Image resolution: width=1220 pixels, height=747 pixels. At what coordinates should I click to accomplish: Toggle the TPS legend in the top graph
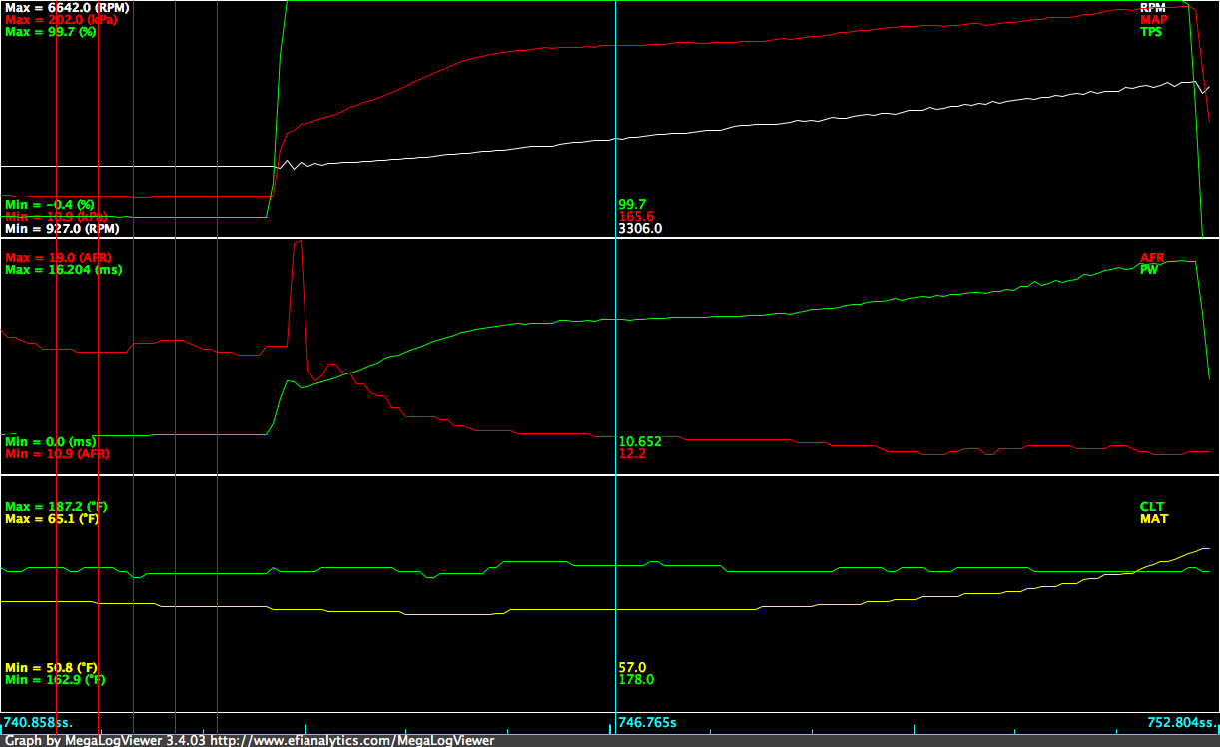coord(1150,31)
